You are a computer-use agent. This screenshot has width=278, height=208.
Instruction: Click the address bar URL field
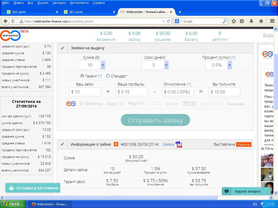point(93,21)
